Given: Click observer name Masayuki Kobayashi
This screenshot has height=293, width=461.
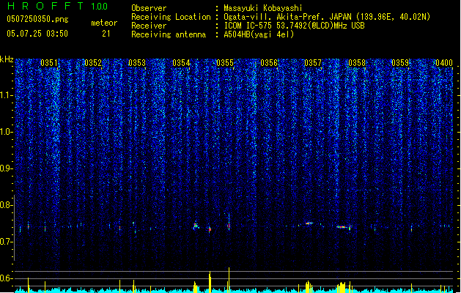Looking at the screenshot, I should (x=263, y=8).
